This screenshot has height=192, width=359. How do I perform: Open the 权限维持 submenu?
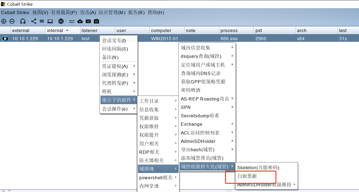click(158, 126)
